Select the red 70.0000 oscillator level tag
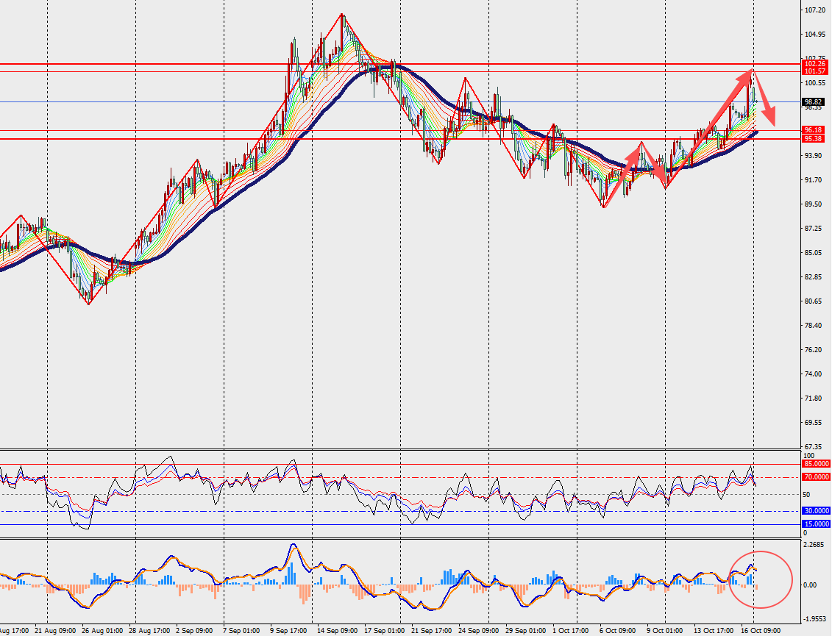 pos(816,477)
